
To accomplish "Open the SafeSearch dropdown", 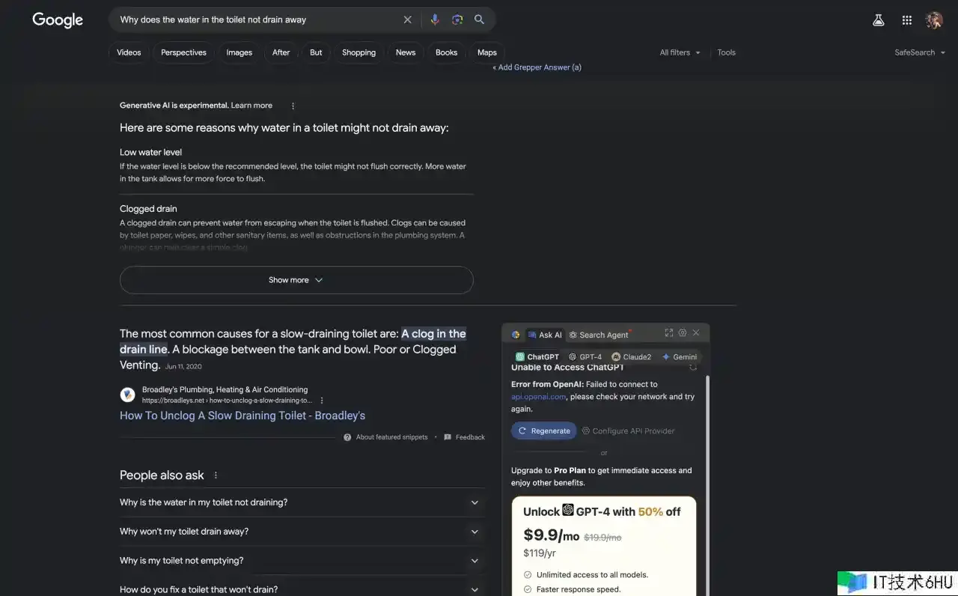I will tap(919, 52).
